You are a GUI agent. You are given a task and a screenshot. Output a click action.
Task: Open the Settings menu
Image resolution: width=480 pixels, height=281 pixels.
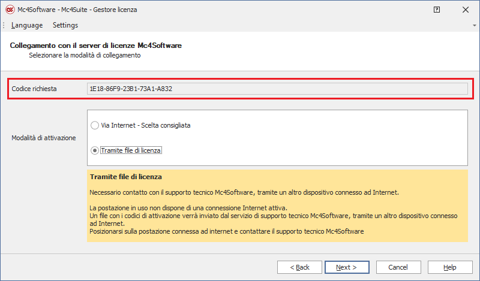pyautogui.click(x=65, y=25)
